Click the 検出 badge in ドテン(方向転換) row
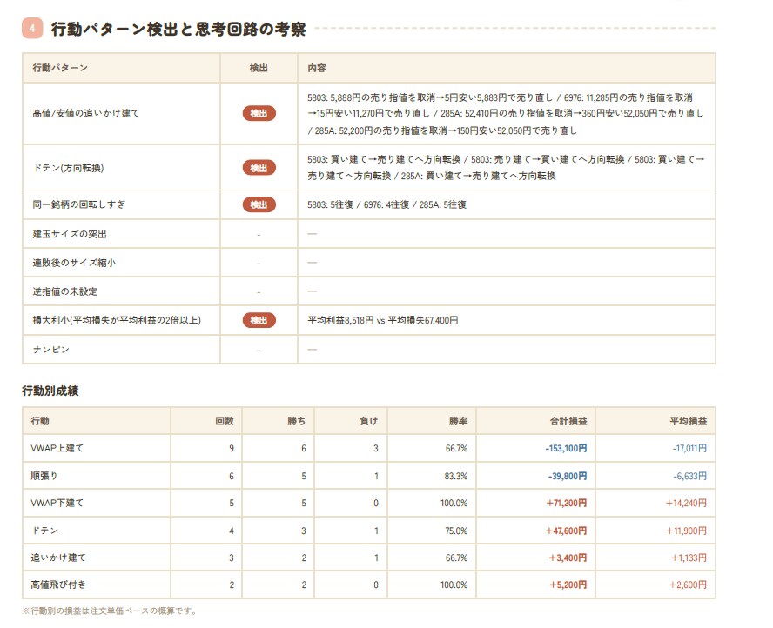The image size is (773, 628). click(x=259, y=168)
